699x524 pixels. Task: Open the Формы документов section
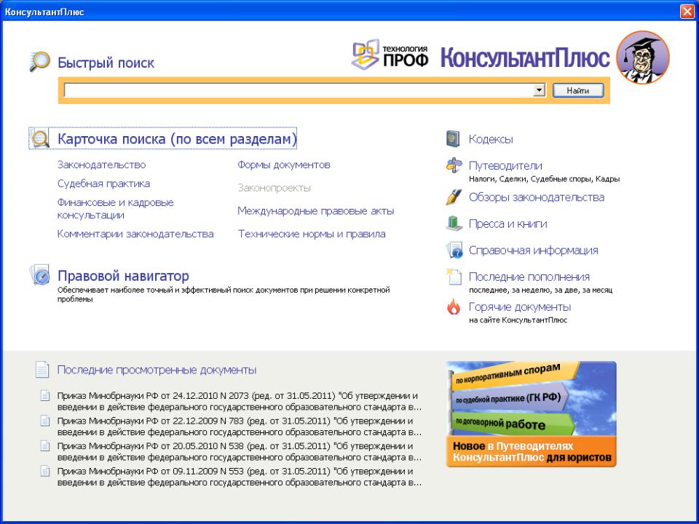[284, 164]
